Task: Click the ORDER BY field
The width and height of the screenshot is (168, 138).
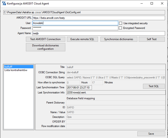Action: pos(116,122)
